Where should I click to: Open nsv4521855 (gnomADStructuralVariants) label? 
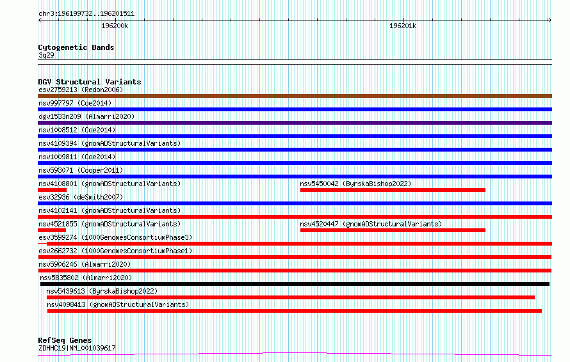tap(110, 224)
